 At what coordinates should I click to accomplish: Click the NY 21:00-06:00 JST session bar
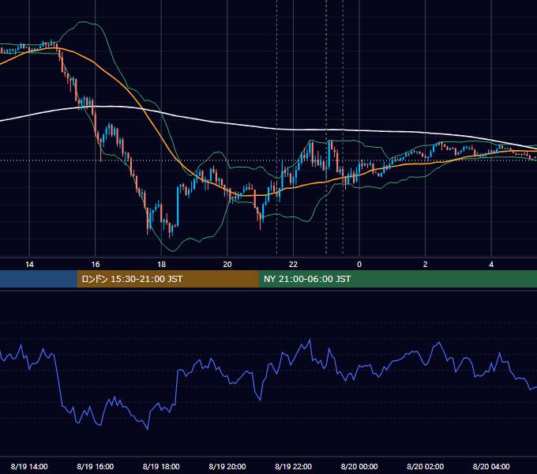pyautogui.click(x=397, y=279)
